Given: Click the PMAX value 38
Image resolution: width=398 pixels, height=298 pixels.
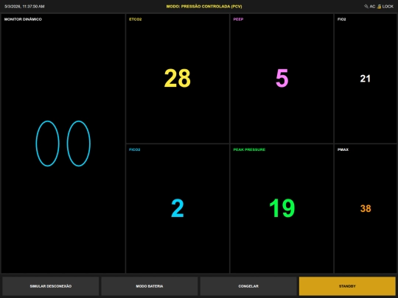Looking at the screenshot, I should tap(366, 208).
